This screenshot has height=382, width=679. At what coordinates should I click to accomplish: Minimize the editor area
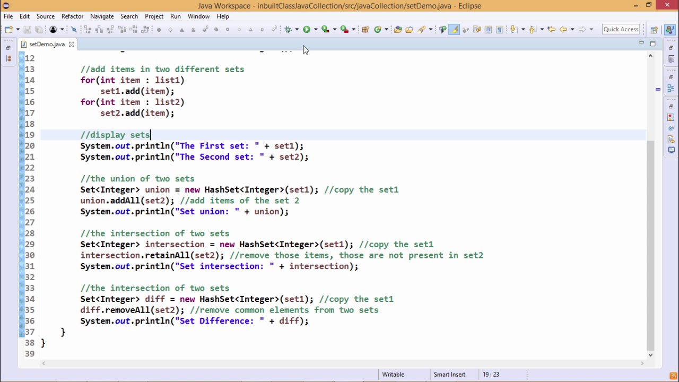pos(641,44)
